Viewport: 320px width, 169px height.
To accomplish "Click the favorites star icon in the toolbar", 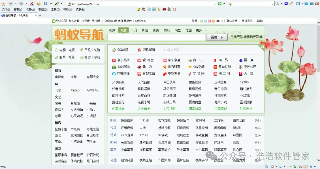I will [4, 4].
